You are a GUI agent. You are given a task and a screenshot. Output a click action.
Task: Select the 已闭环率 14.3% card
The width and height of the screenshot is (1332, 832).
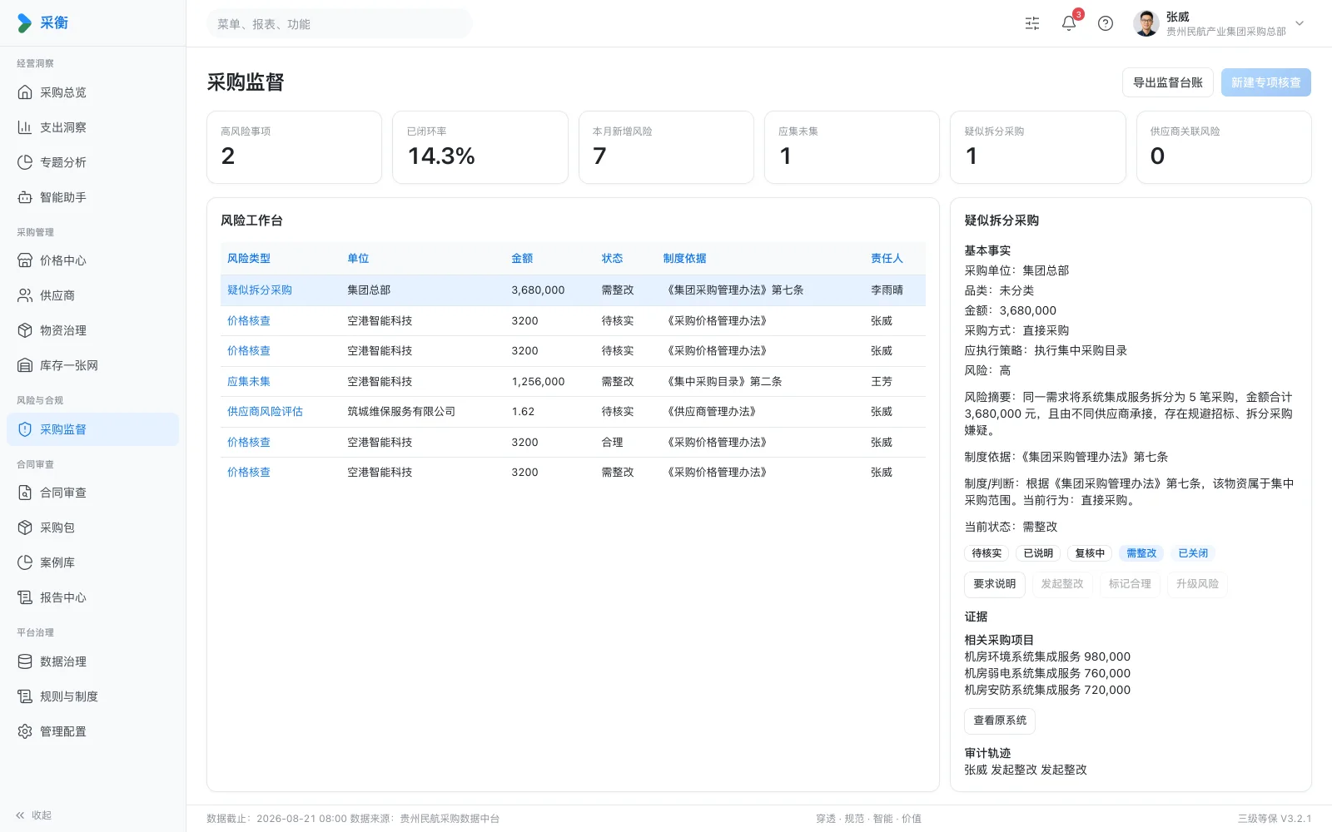(480, 147)
